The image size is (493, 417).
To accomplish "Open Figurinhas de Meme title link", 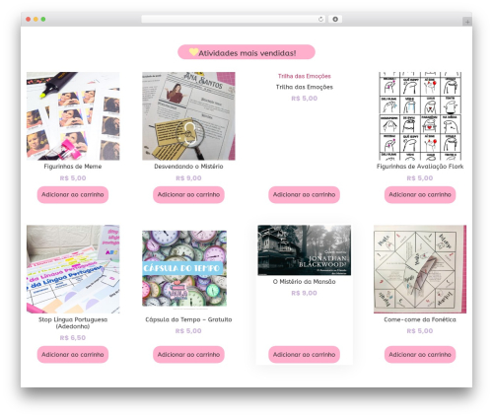I will (x=73, y=167).
